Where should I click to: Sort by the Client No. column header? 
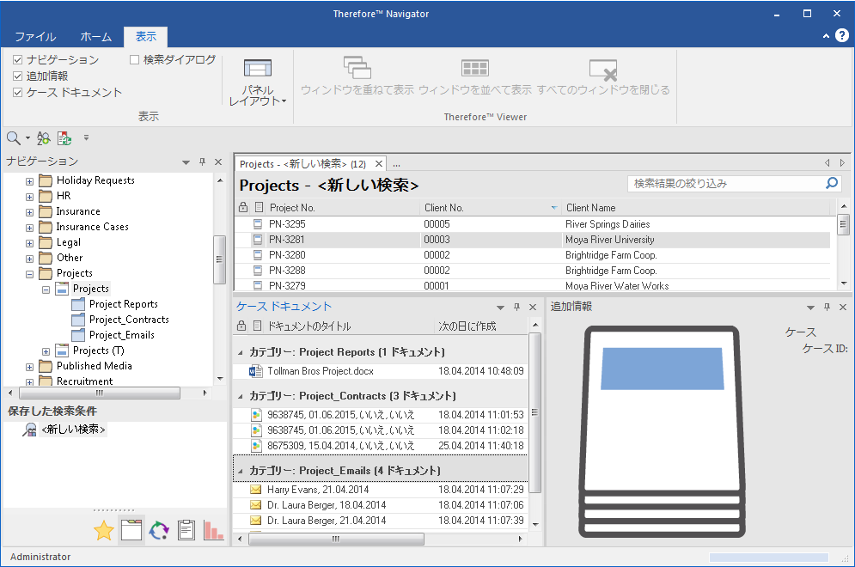click(x=491, y=207)
